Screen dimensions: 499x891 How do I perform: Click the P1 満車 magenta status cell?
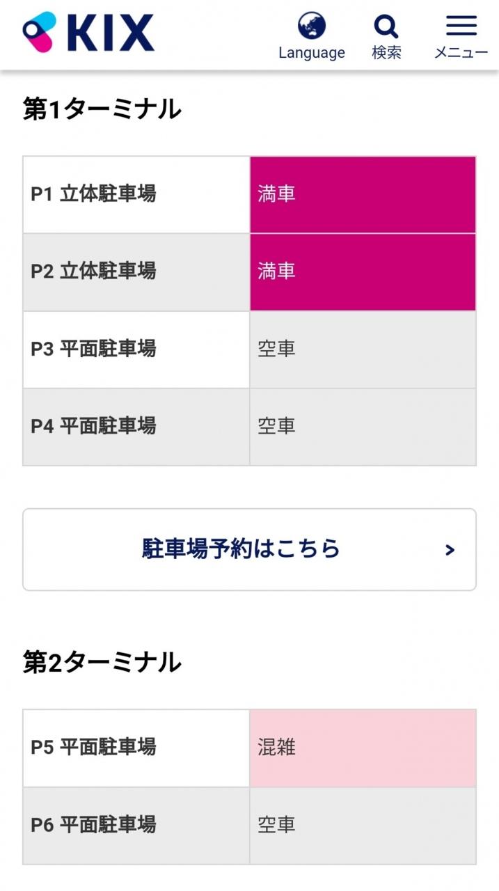(x=363, y=194)
